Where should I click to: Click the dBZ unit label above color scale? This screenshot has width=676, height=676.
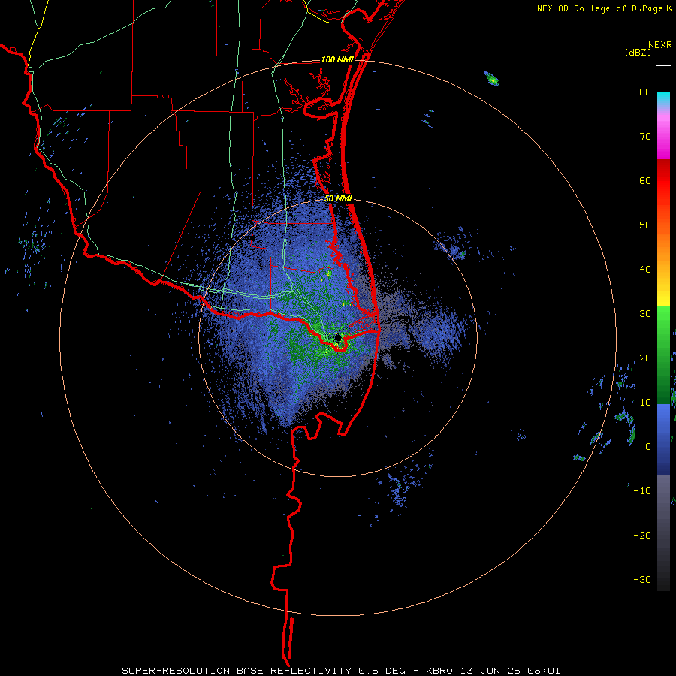pyautogui.click(x=638, y=52)
